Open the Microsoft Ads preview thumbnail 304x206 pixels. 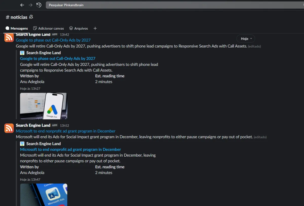pyautogui.click(x=44, y=195)
